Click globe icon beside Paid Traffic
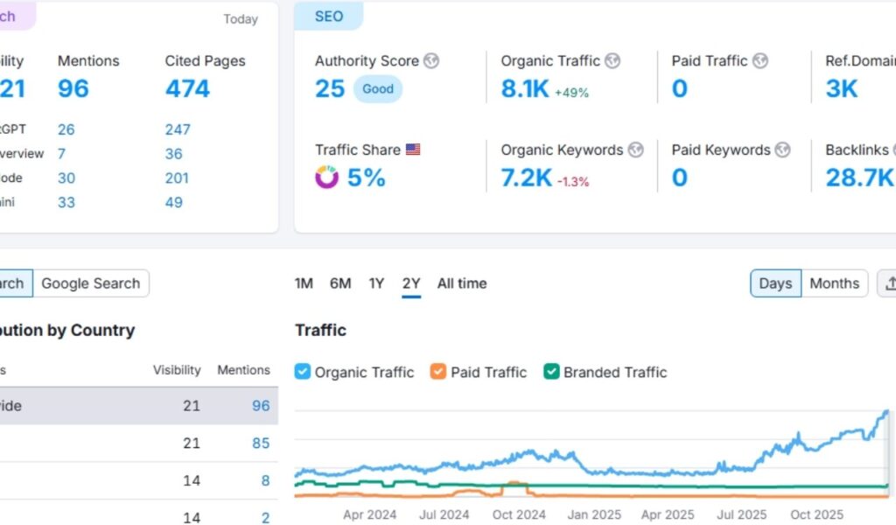Screen dimensions: 896x525 (760, 61)
